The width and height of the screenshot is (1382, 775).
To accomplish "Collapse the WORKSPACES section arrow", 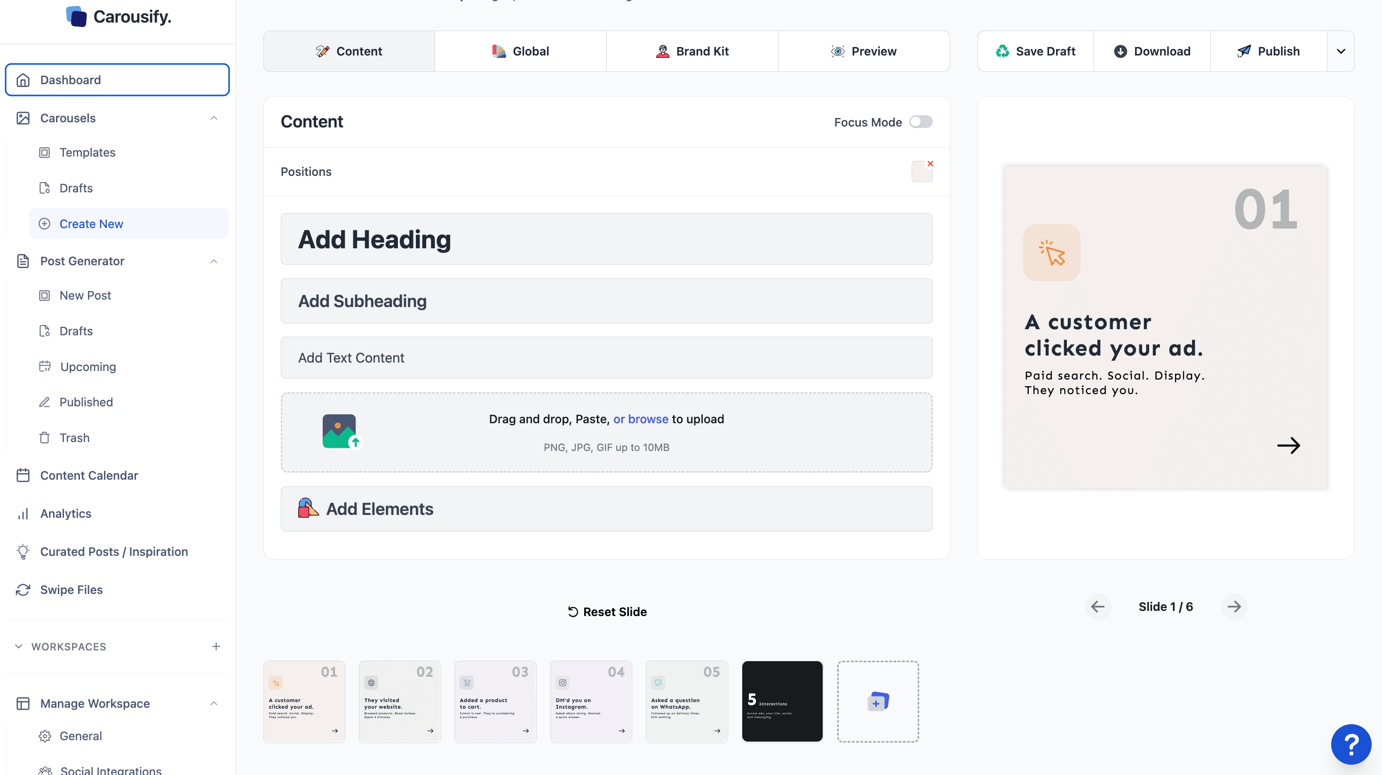I will [19, 646].
